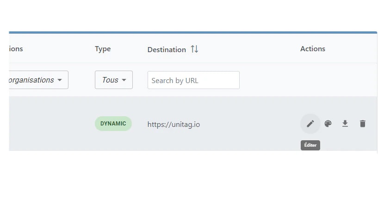
Task: Open the organisations filter dropdown
Action: [38, 80]
